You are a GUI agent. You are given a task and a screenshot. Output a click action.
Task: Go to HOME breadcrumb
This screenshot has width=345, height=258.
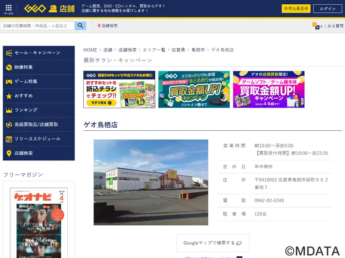pos(90,50)
